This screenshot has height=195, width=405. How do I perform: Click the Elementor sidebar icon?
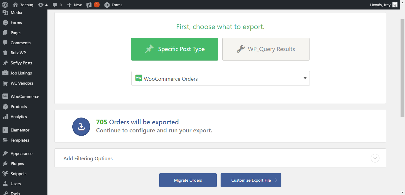(x=5, y=130)
